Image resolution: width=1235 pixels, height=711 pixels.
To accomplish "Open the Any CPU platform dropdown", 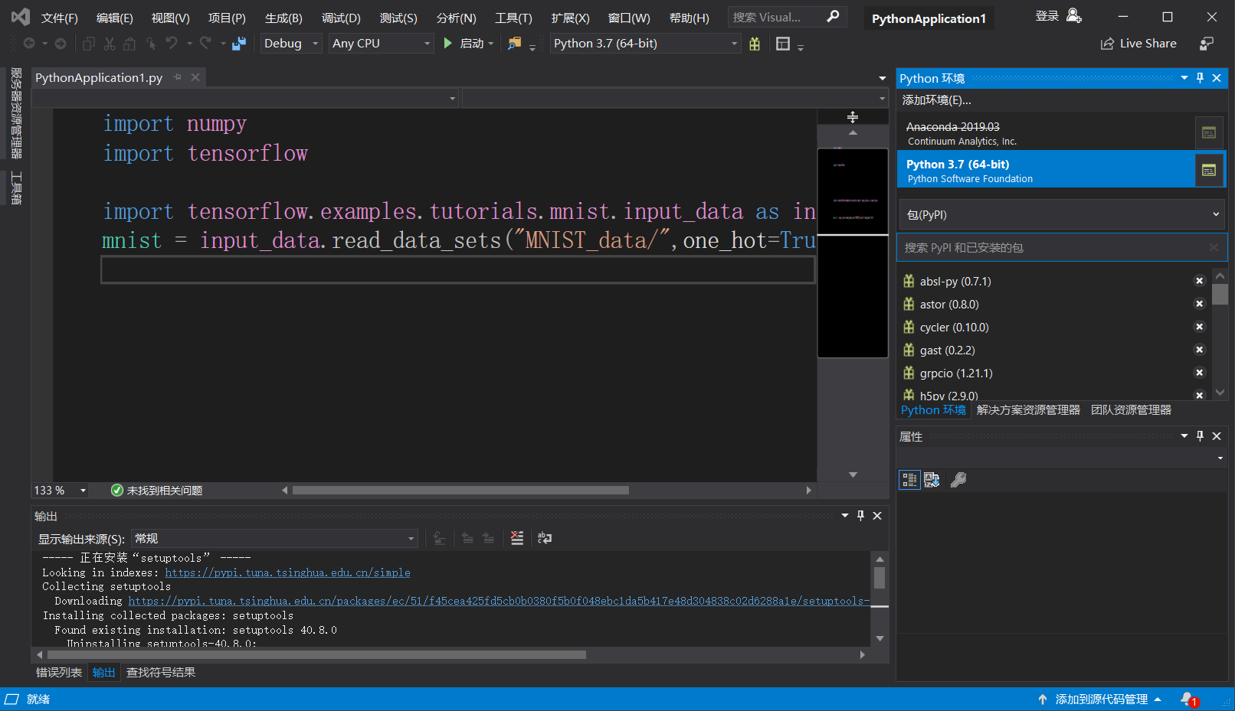I will click(382, 44).
